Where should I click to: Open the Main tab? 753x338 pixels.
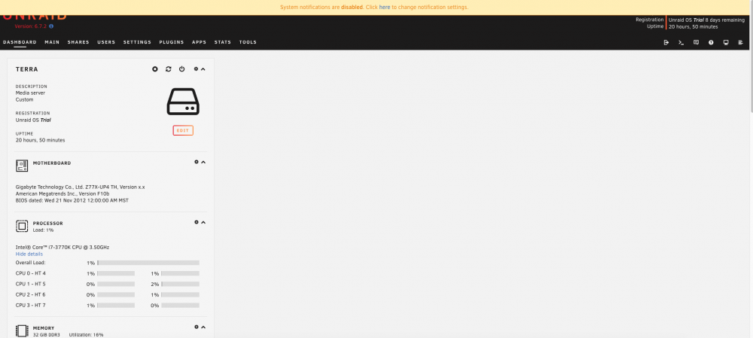click(x=52, y=42)
